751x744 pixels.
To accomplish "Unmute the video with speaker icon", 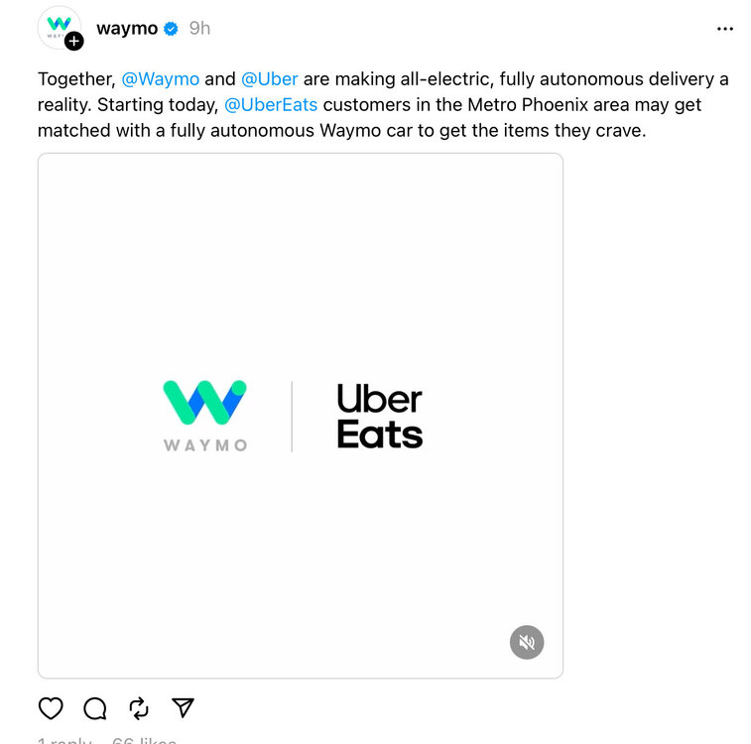I will pyautogui.click(x=527, y=642).
